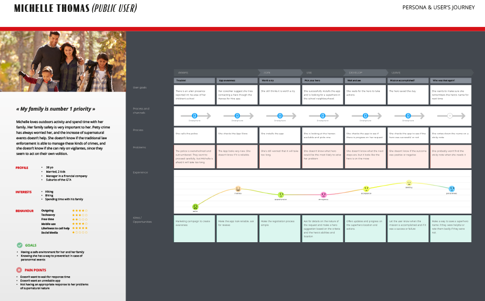
Task: Click the PAIN POINTS heading text
Action: (x=35, y=270)
